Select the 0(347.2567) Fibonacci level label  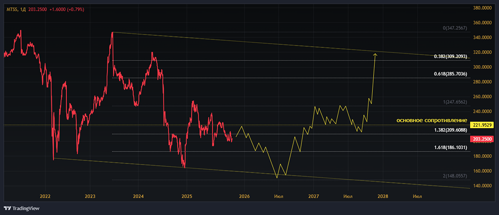coord(455,28)
